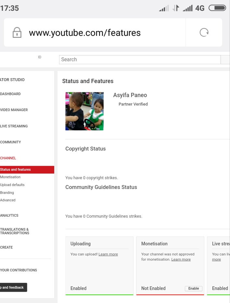Screen dimensions: 230x303
Task: Open Advanced channel settings
Action: click(x=8, y=200)
